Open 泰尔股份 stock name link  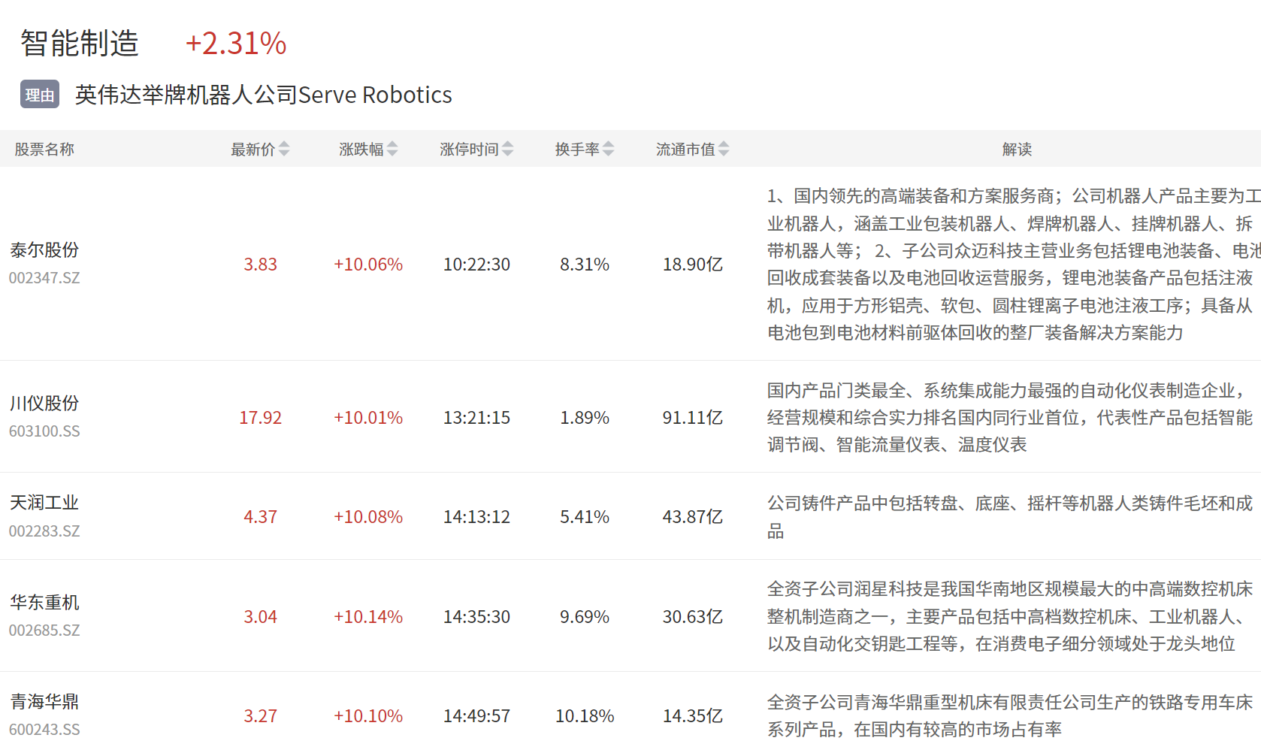click(x=44, y=250)
